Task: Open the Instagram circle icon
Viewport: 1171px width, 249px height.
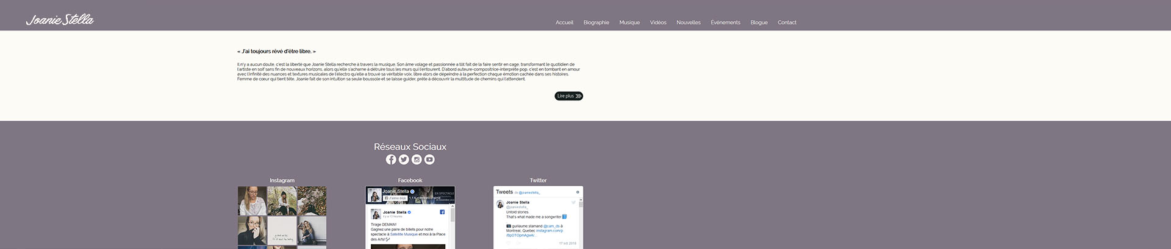Action: click(417, 160)
